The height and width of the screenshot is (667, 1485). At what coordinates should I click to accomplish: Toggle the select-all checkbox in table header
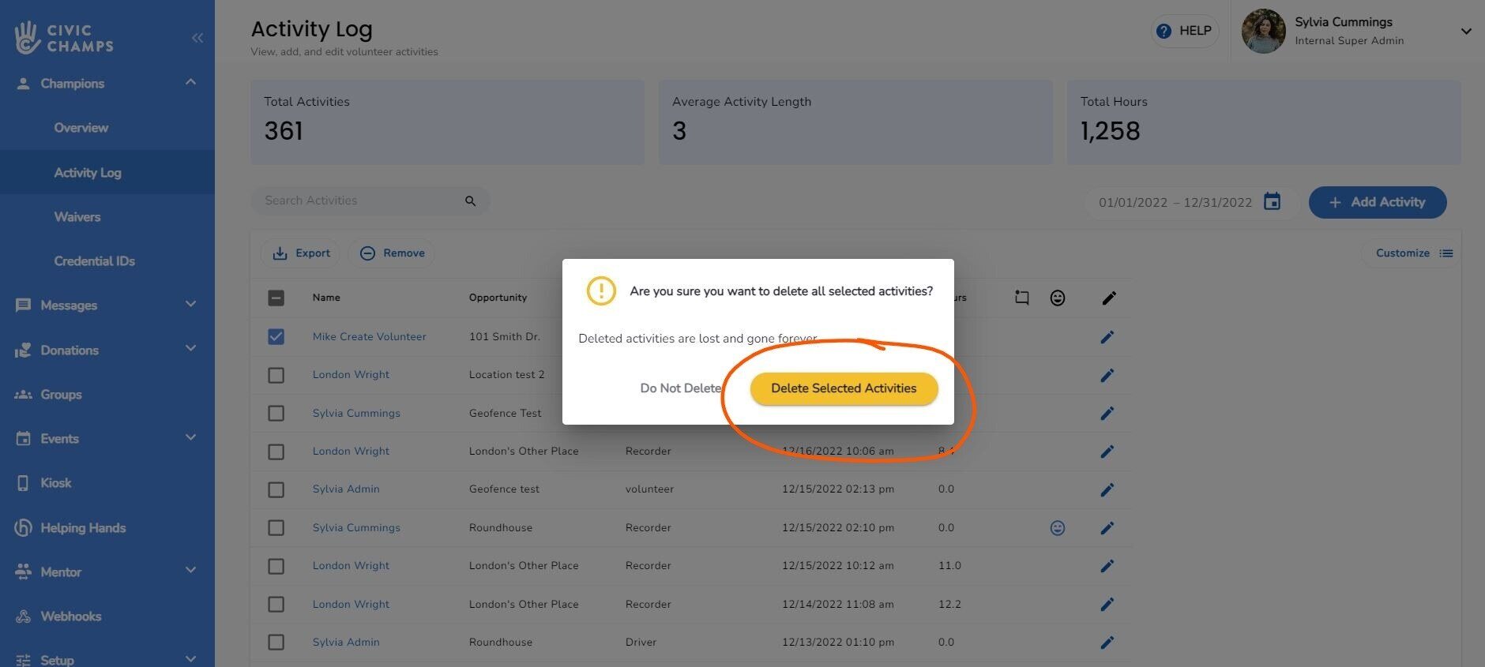(276, 298)
